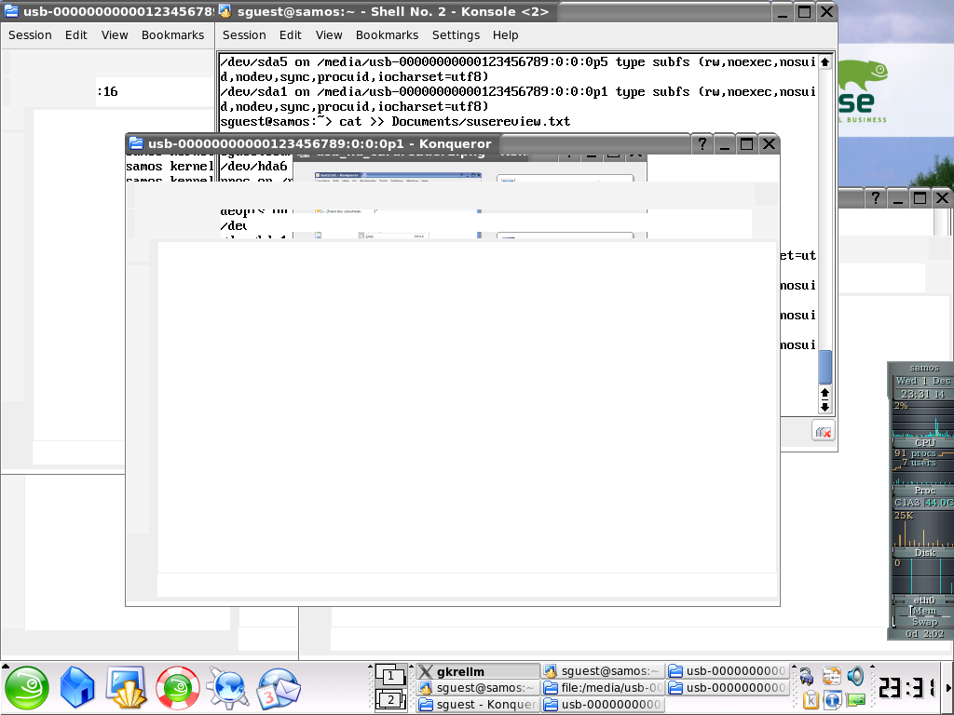Open Session menu in Konsole <2> window
The width and height of the screenshot is (954, 715).
244,35
